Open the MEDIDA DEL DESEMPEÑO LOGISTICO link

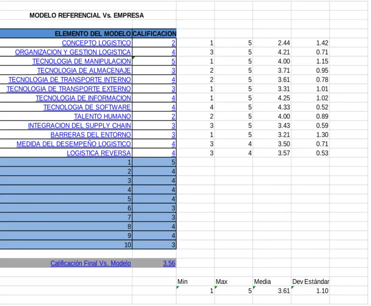coord(74,144)
